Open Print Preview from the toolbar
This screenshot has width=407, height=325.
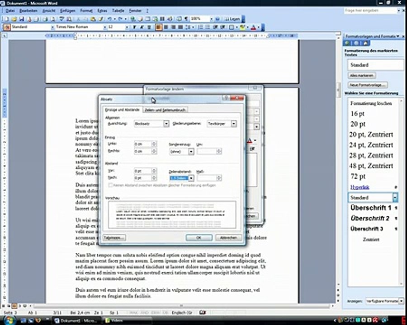[53, 19]
